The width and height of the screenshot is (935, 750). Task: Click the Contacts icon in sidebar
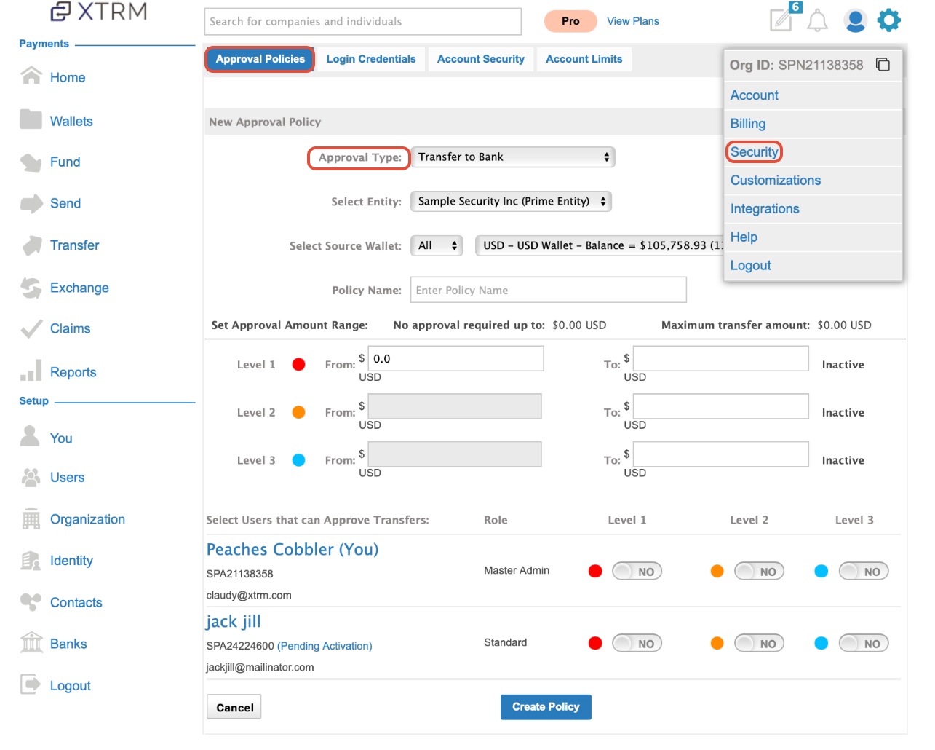[31, 602]
